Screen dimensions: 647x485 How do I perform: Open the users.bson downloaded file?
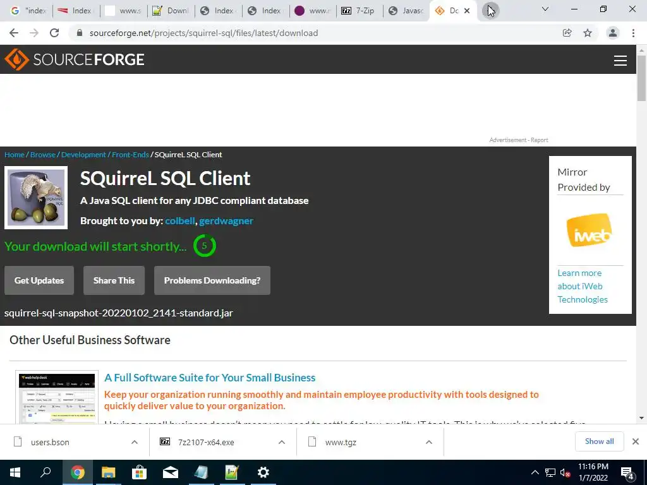[50, 442]
